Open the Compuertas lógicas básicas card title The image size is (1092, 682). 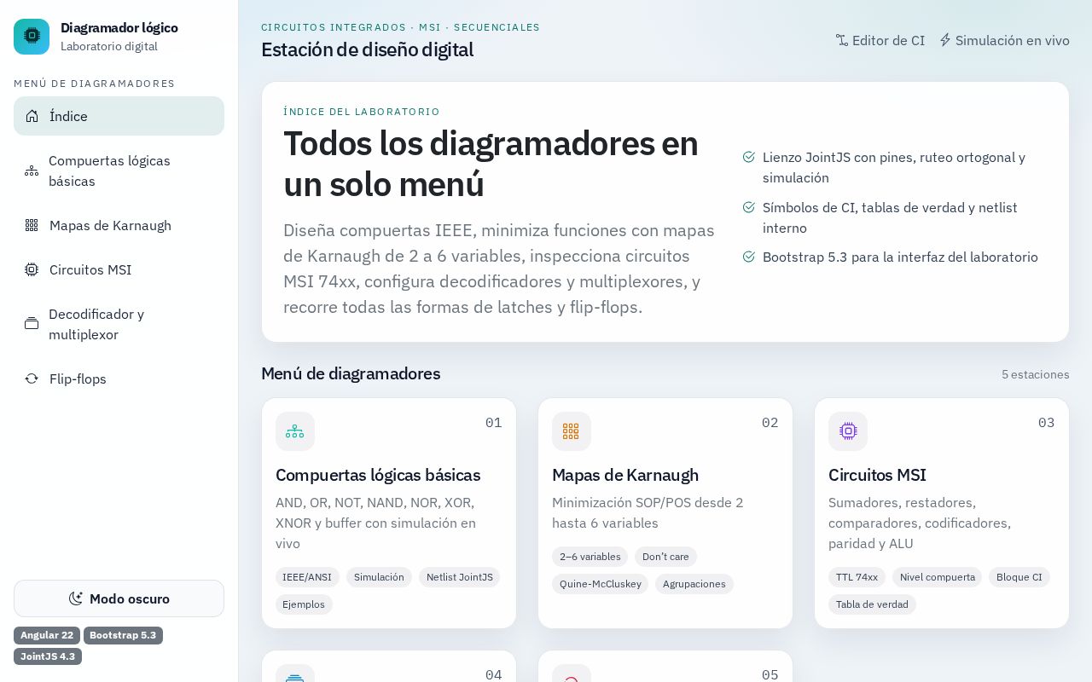click(x=378, y=475)
